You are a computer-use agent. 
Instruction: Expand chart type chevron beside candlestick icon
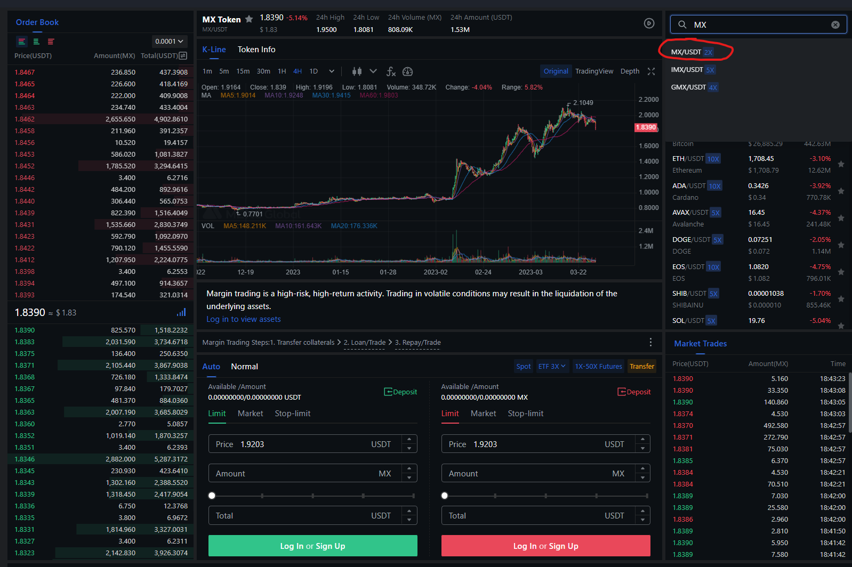(373, 71)
